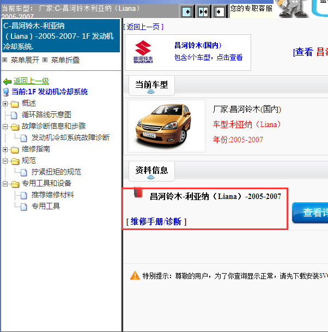
Task: Click 菜单折叠 to collapse all menus
Action: point(65,60)
